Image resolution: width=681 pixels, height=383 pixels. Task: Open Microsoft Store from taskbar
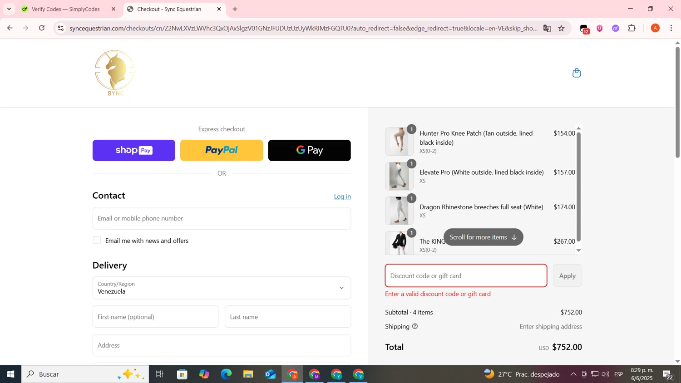(x=183, y=374)
